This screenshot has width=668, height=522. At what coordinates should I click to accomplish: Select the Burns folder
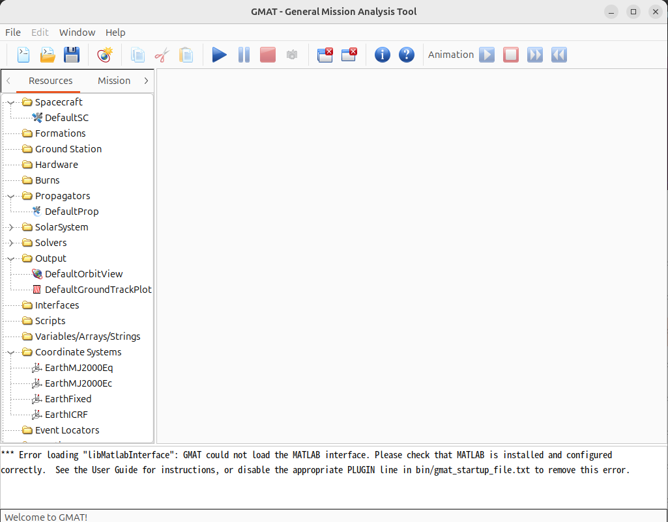point(48,180)
